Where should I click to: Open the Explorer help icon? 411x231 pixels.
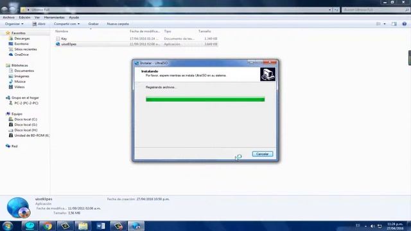click(405, 24)
